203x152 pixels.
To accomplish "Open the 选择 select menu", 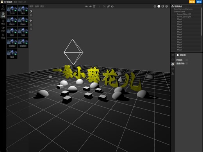I will 37,6.
